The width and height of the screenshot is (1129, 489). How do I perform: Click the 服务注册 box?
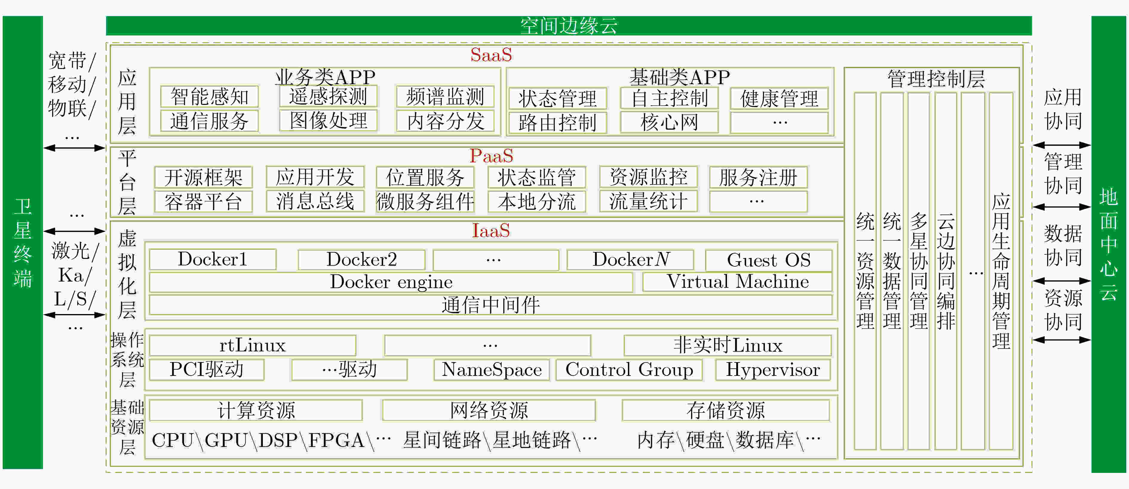click(x=758, y=177)
